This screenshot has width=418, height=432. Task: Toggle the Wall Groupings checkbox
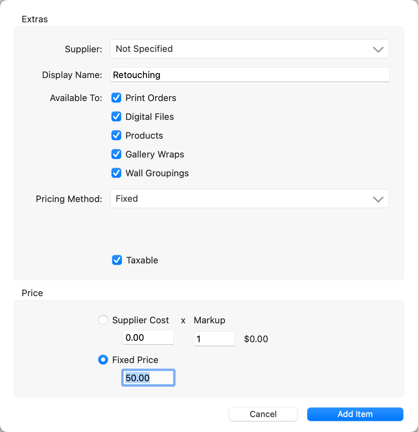[x=116, y=173]
